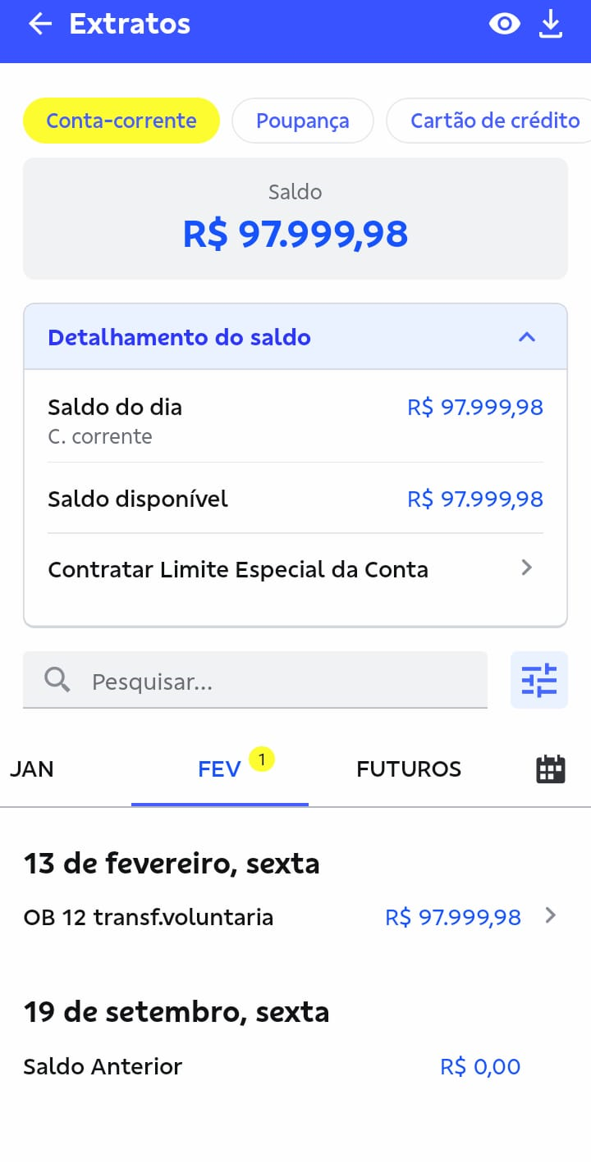Open the filter settings sliders icon
This screenshot has width=591, height=1163.
click(x=538, y=681)
